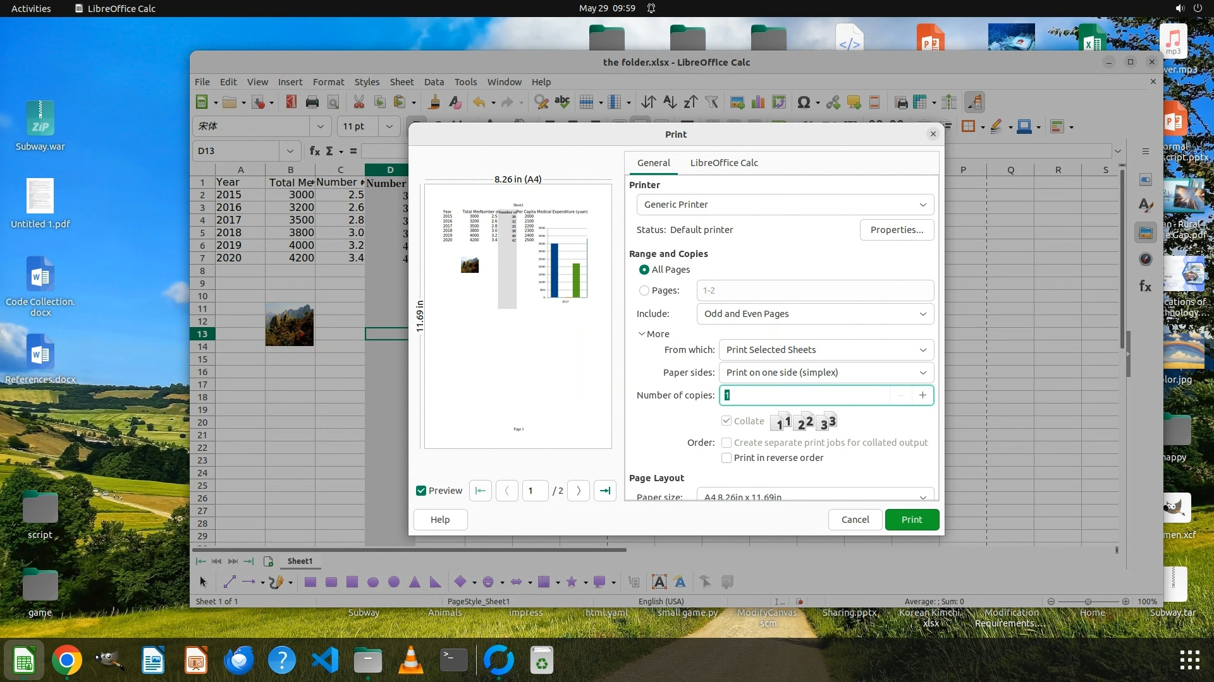Go to last page in print preview
1214x682 pixels.
point(605,491)
